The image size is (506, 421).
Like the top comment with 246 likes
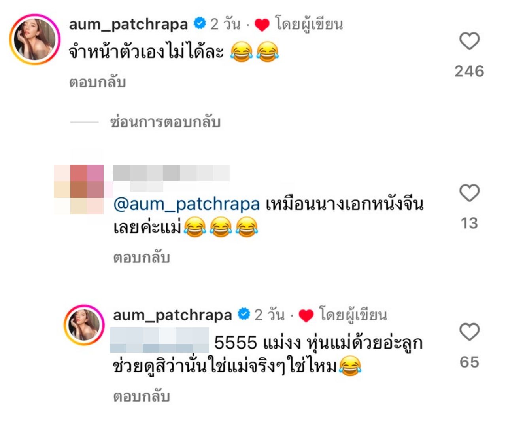tap(469, 41)
